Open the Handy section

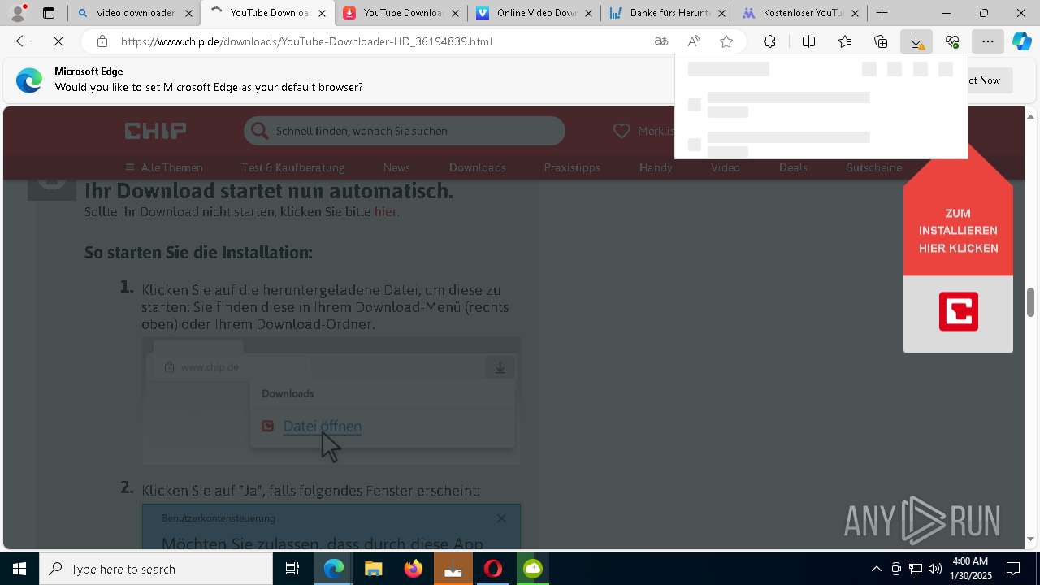point(656,167)
